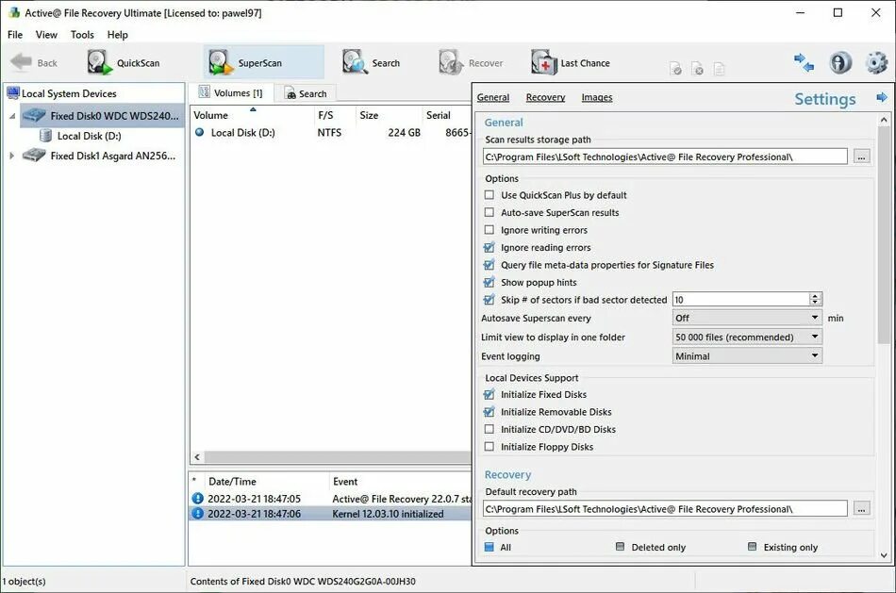
Task: Click the Recover toolbar button
Action: (x=472, y=63)
